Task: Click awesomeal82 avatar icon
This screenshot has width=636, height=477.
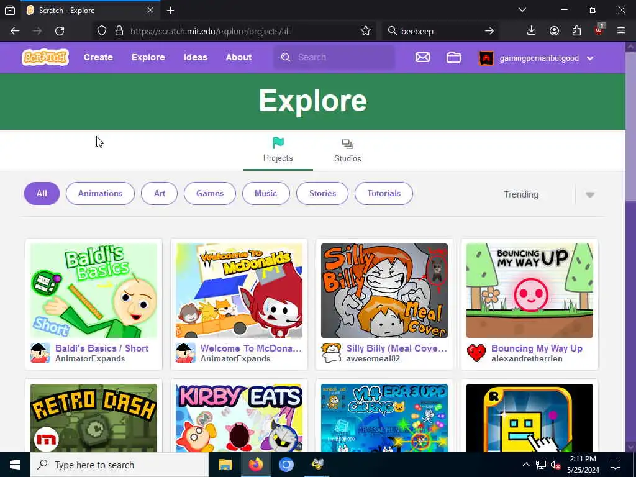Action: point(331,353)
